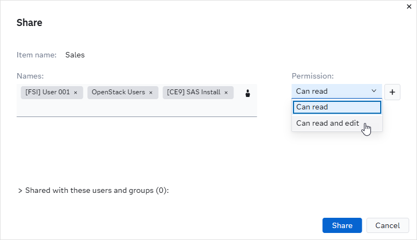Viewport: 417px width, 240px height.
Task: Choose Can read and edit permission
Action: (328, 123)
